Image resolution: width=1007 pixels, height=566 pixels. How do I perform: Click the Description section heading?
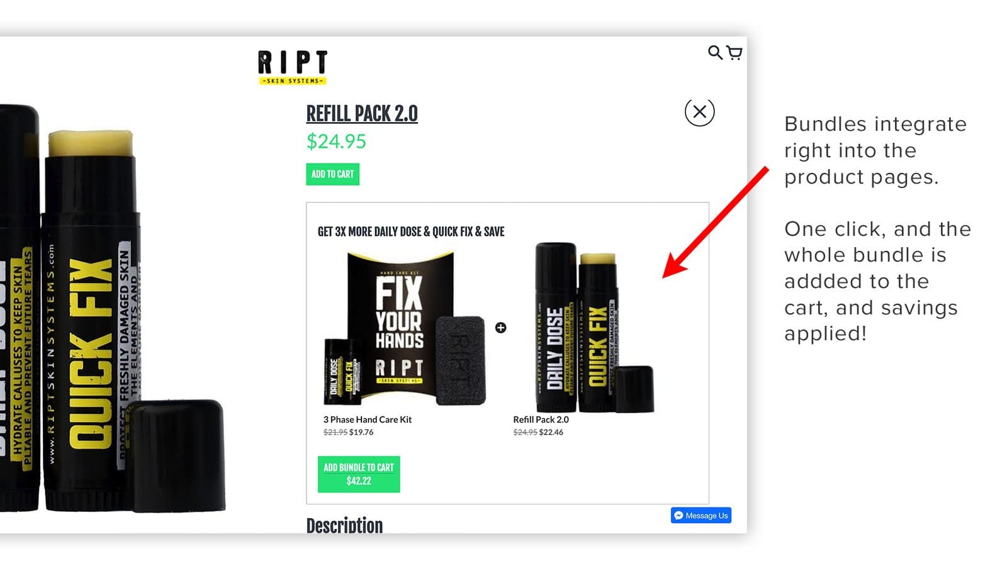344,525
